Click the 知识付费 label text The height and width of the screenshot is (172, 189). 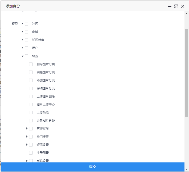[38, 40]
